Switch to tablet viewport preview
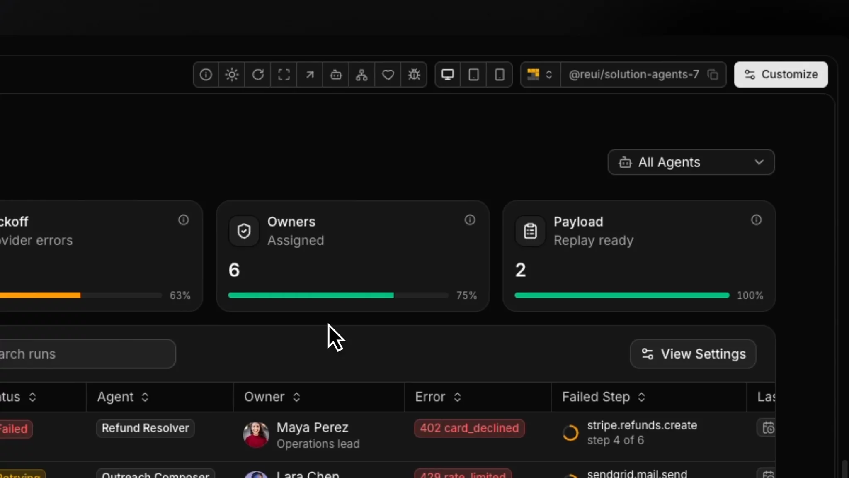This screenshot has width=849, height=478. coord(473,75)
